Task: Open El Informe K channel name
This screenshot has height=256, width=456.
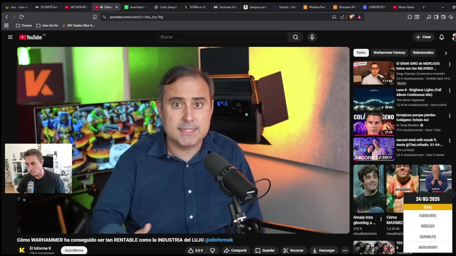Action: coord(40,248)
